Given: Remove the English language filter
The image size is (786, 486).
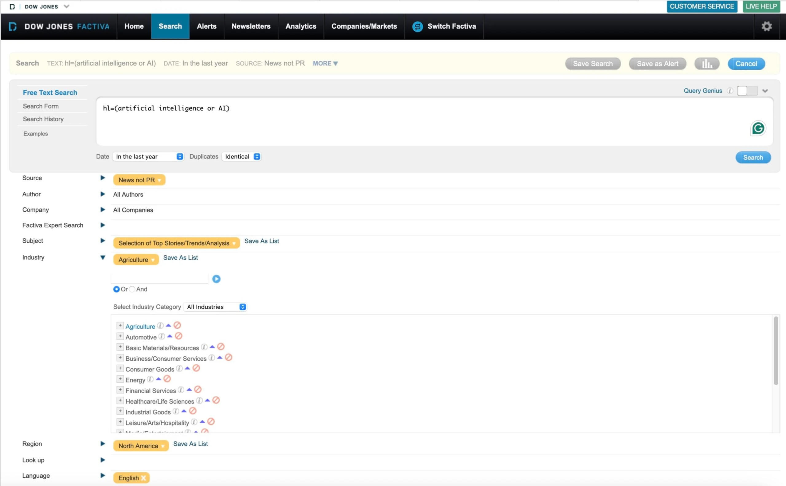Looking at the screenshot, I should (144, 478).
